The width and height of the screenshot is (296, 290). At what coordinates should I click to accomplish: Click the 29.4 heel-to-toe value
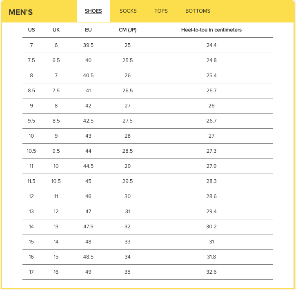click(211, 212)
